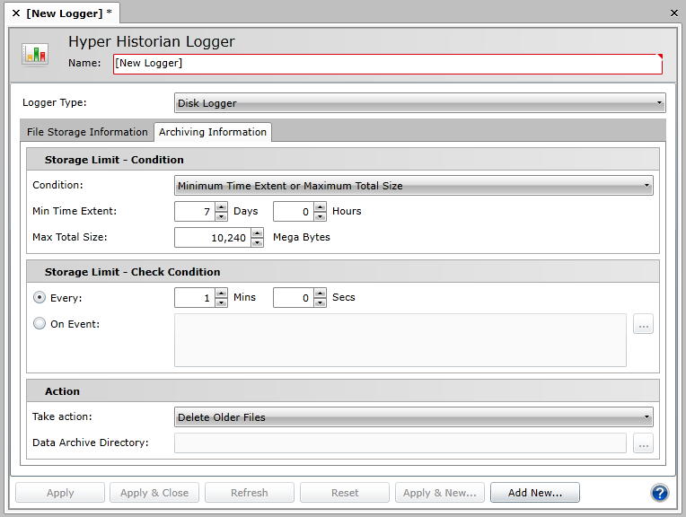Click the Max Total Size number field
Screen dimensions: 686x517
click(x=212, y=238)
